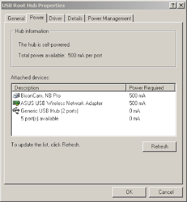The image size is (187, 202).
Task: Click the 500 mA value for BisonCam
Action: click(x=137, y=95)
